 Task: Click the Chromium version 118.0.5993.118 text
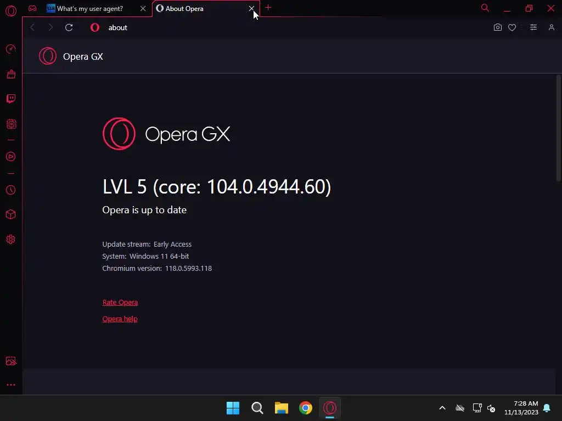(x=157, y=269)
